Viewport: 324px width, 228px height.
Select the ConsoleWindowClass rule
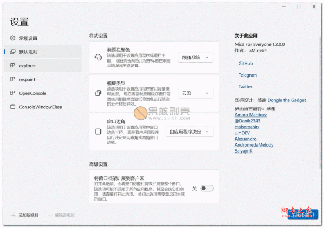click(x=43, y=107)
